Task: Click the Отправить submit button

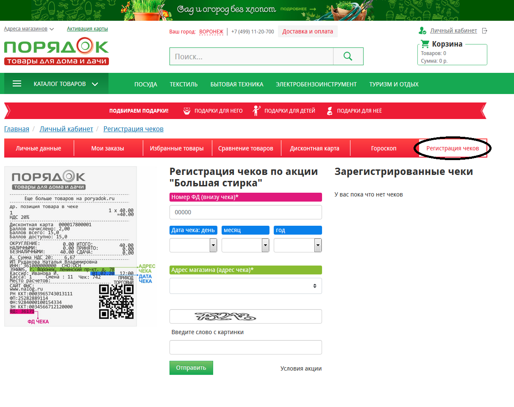Action: (x=191, y=368)
